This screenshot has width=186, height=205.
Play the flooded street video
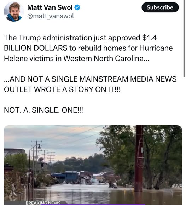[93, 165]
